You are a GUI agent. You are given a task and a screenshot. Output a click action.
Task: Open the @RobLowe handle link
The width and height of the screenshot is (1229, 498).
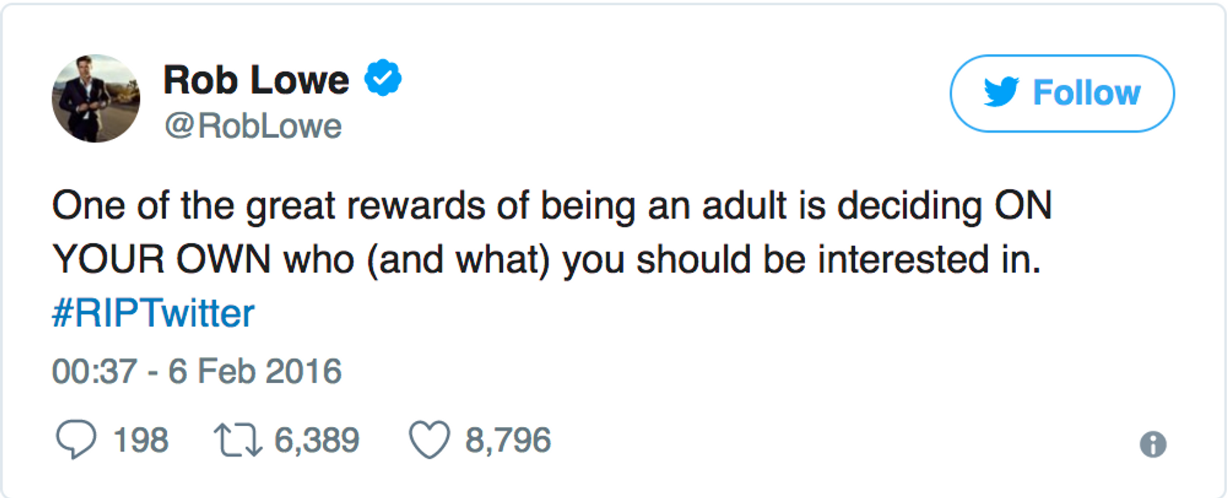(253, 126)
